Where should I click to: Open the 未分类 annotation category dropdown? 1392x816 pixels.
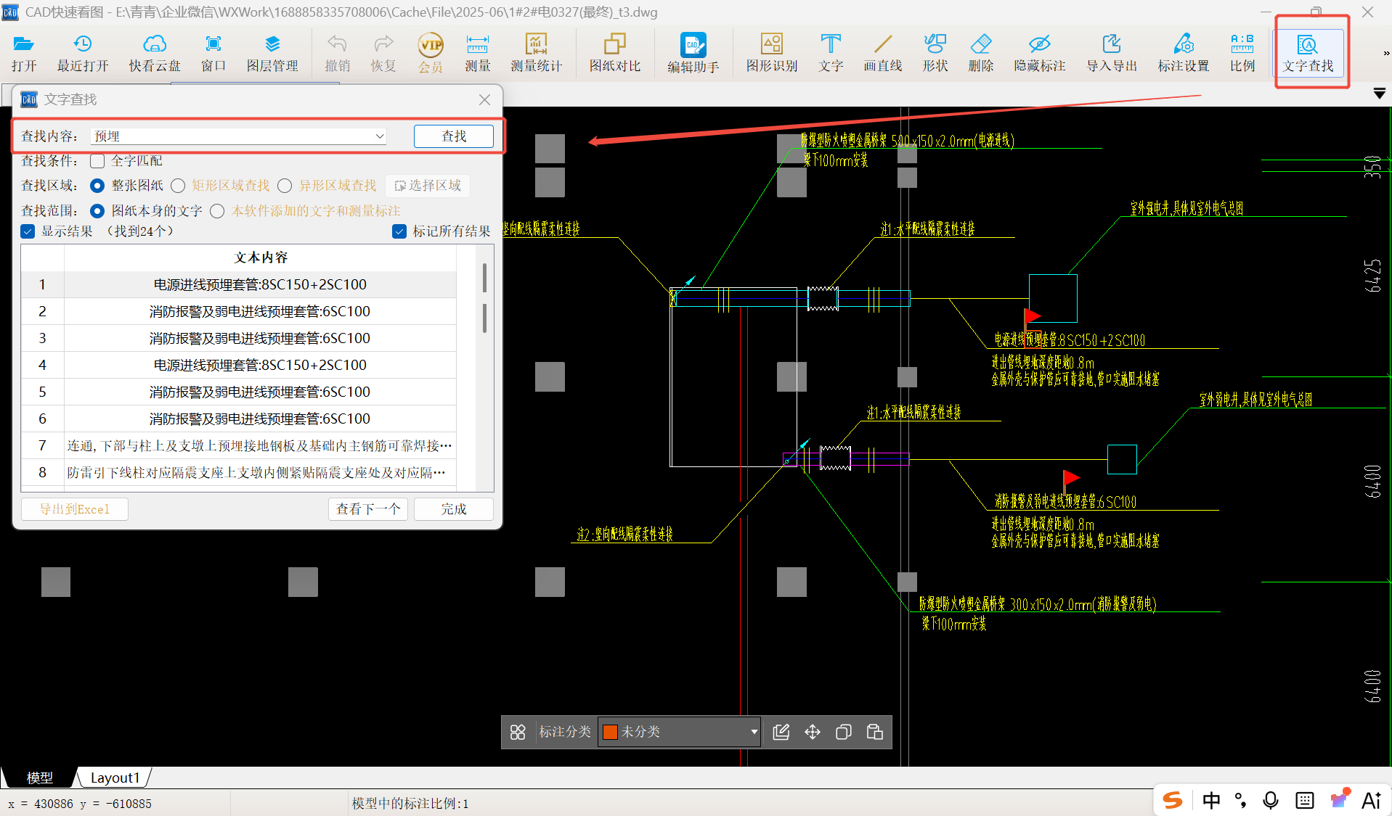(x=754, y=732)
